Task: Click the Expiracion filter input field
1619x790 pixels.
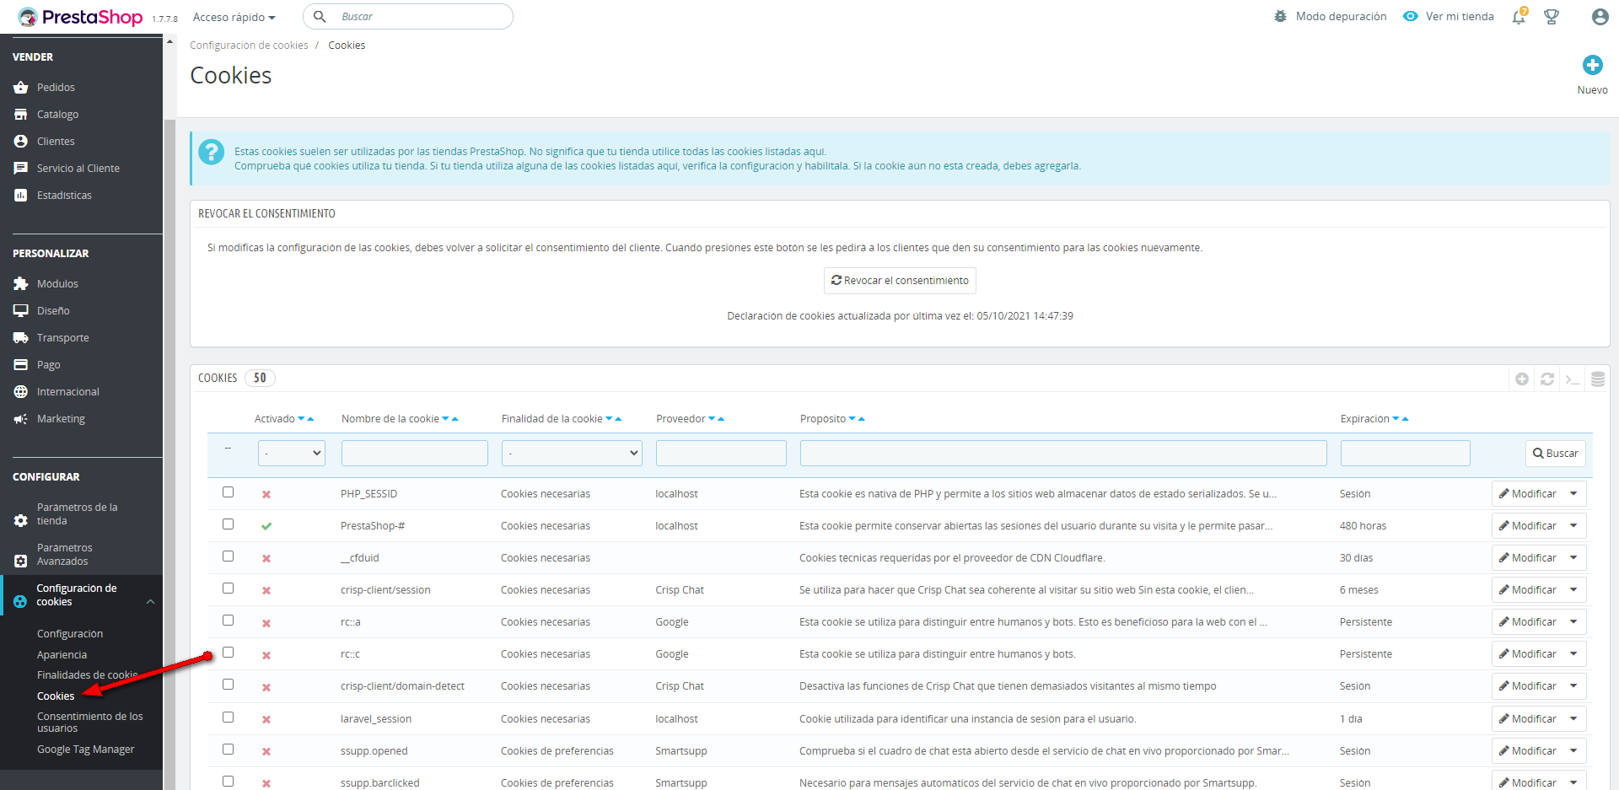Action: 1406,454
